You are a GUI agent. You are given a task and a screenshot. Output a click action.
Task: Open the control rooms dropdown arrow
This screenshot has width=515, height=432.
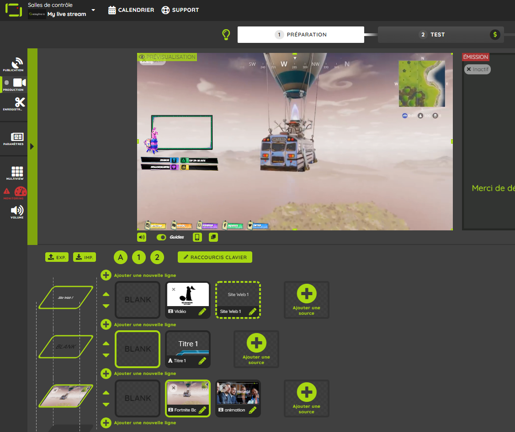93,10
